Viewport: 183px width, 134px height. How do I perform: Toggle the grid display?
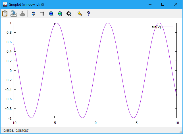(x=42, y=13)
